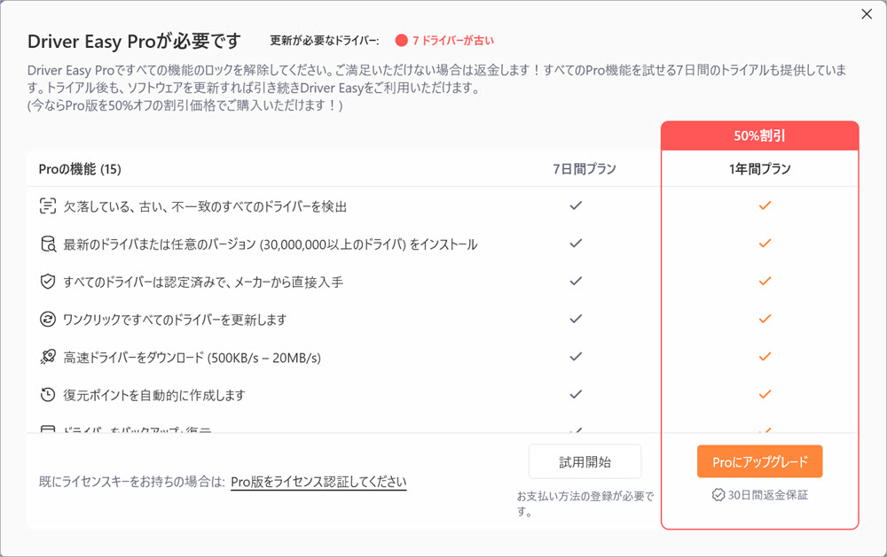Image resolution: width=887 pixels, height=557 pixels.
Task: Click the scan icon beside 欠落している、古い
Action: [48, 206]
